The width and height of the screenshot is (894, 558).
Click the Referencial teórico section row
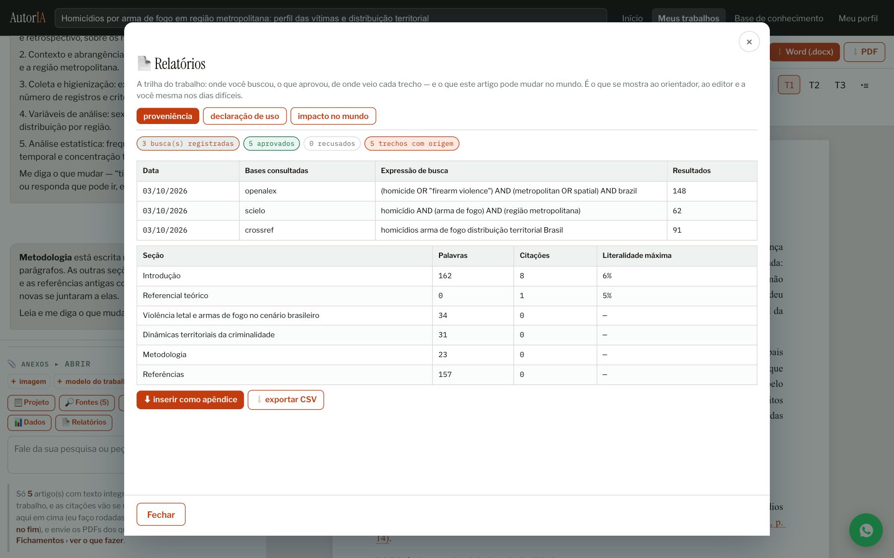(x=447, y=296)
